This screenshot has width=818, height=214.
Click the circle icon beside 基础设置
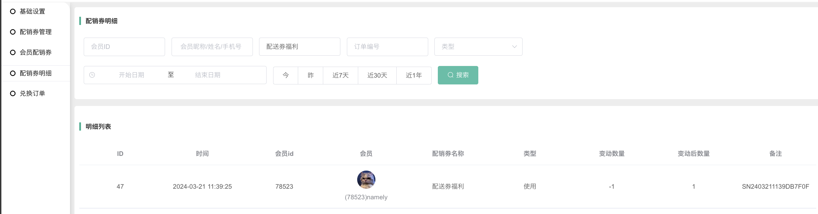13,12
